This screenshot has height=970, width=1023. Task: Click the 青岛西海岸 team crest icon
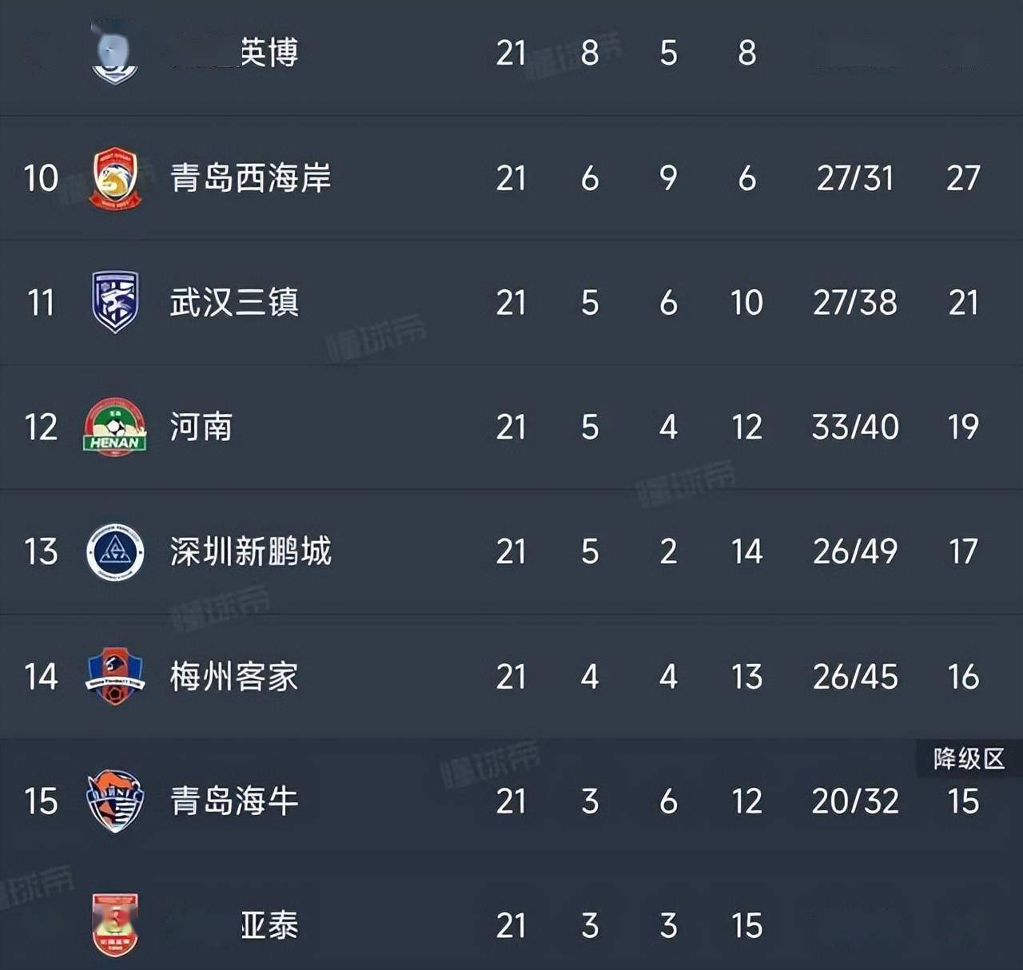click(x=115, y=178)
